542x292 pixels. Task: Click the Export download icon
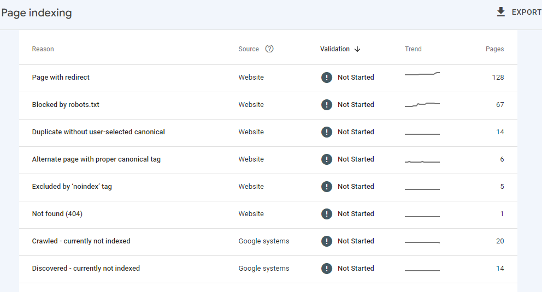[500, 12]
